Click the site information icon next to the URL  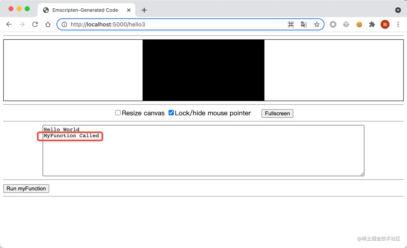pyautogui.click(x=64, y=24)
